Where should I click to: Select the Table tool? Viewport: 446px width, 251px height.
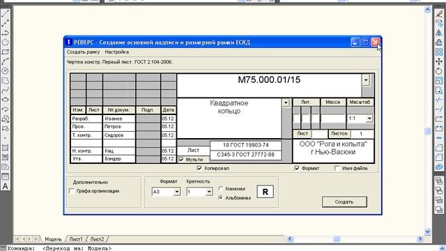[x=5, y=176]
